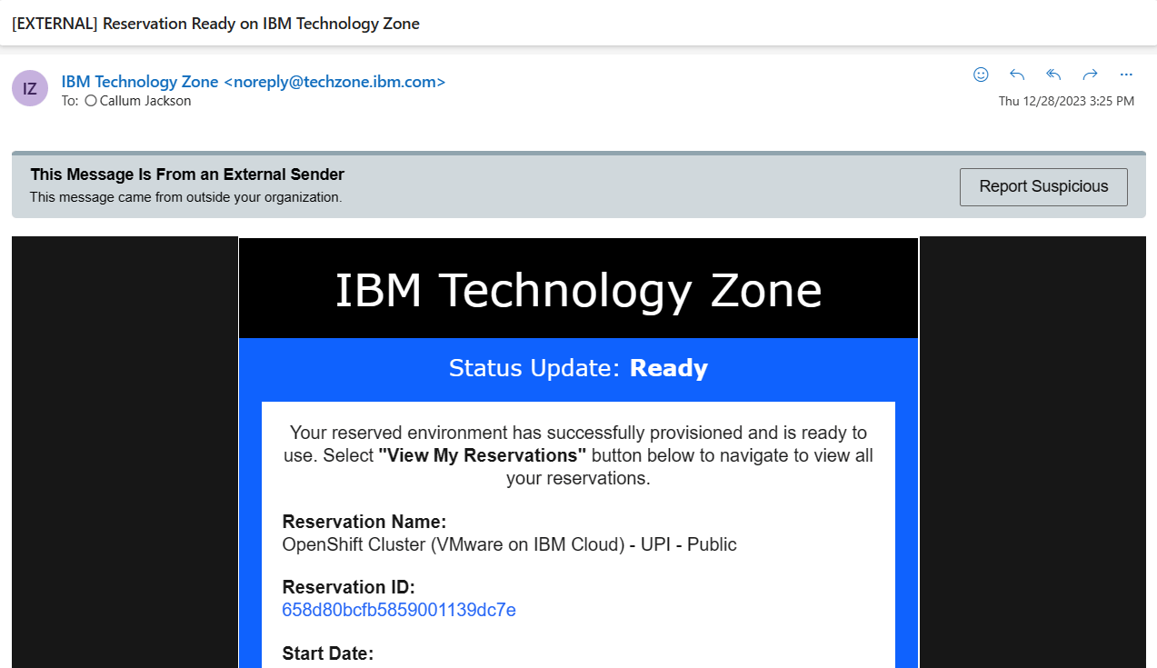
Task: Click the IBM Technology Zone email header
Action: [578, 288]
